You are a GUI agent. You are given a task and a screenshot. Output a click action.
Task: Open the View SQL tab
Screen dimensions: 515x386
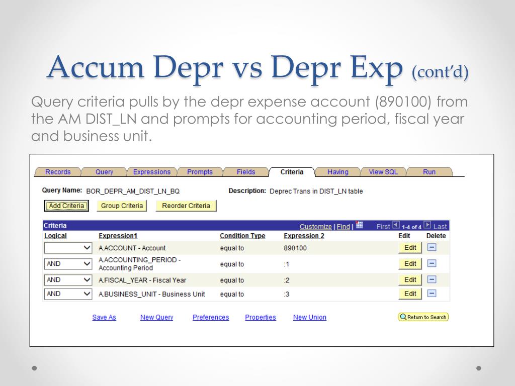tap(383, 172)
